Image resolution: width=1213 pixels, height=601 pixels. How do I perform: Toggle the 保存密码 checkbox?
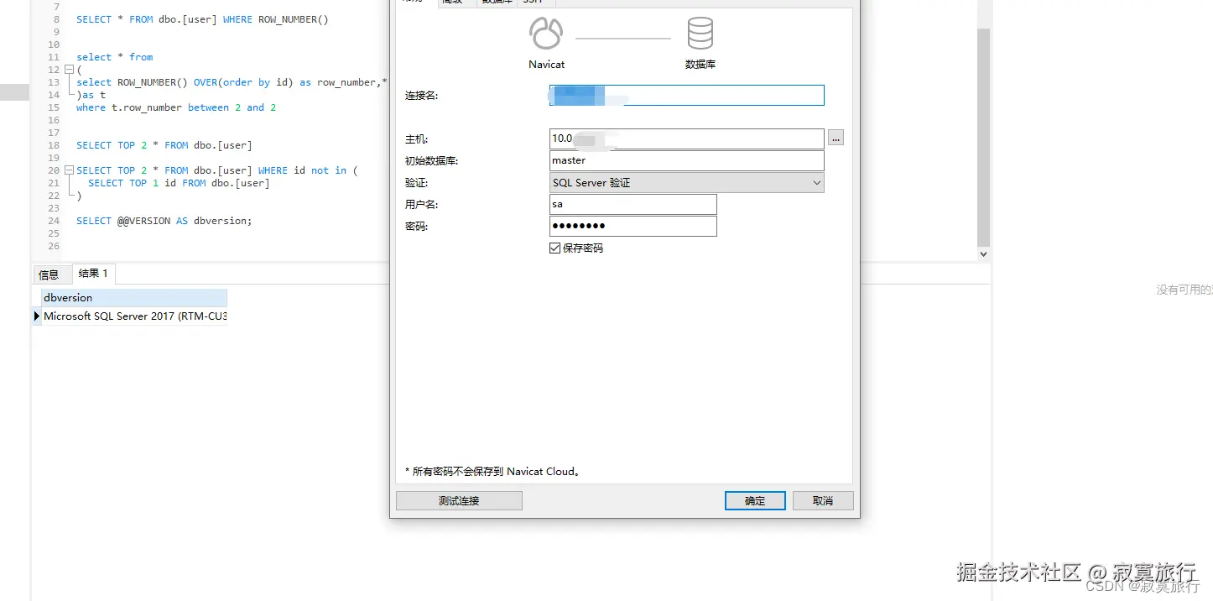(x=554, y=248)
